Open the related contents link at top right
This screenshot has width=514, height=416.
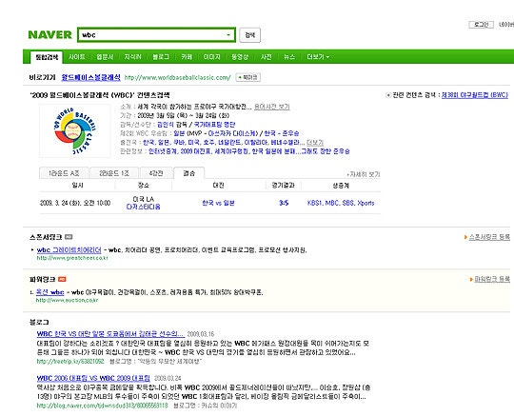click(475, 95)
